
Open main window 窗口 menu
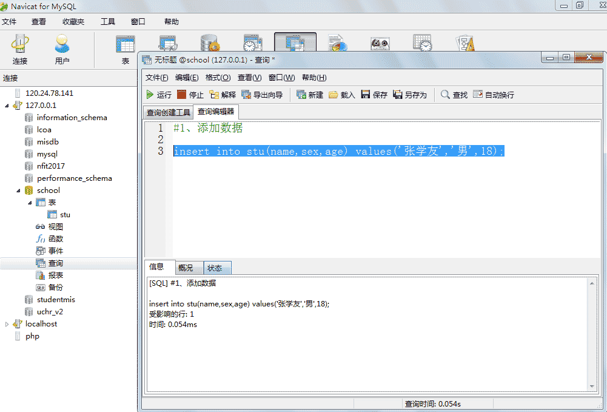point(138,22)
